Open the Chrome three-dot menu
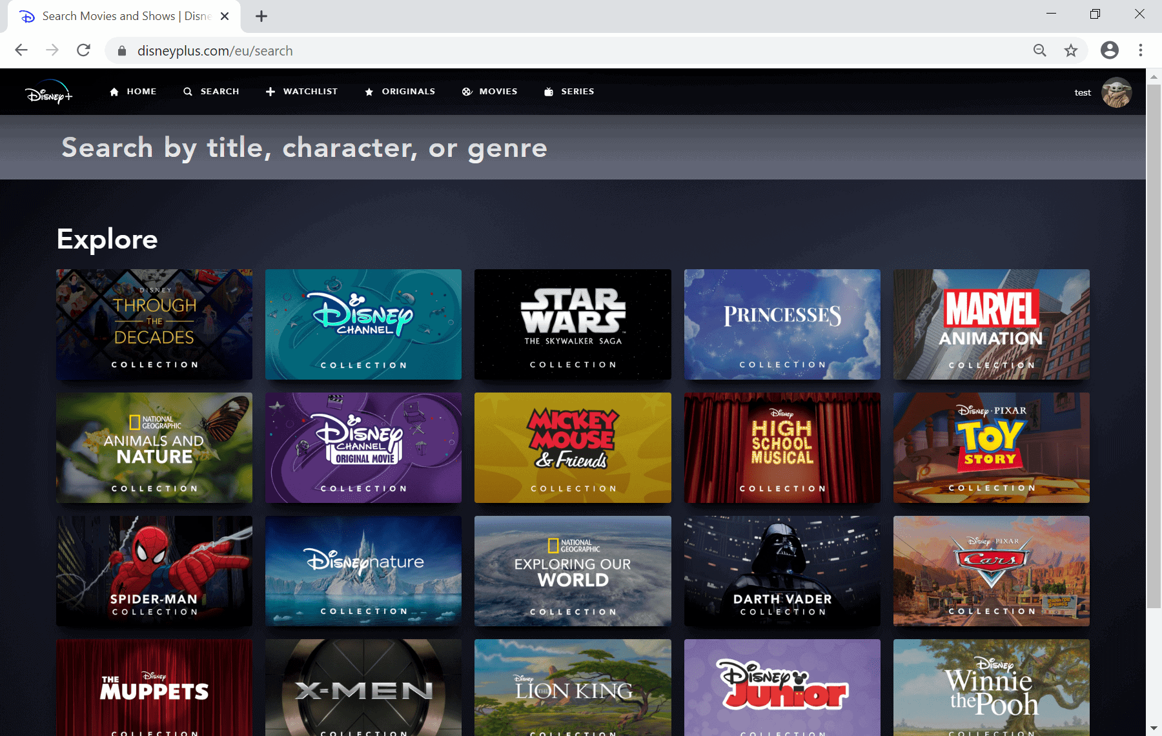Image resolution: width=1162 pixels, height=736 pixels. 1140,50
